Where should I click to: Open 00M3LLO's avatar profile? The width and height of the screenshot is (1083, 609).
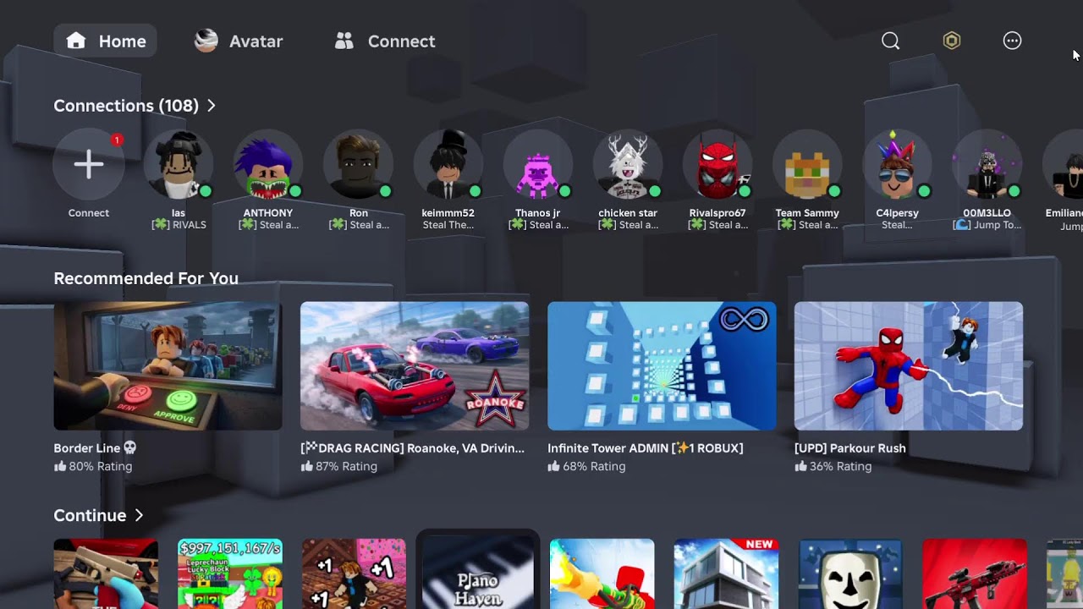[987, 164]
